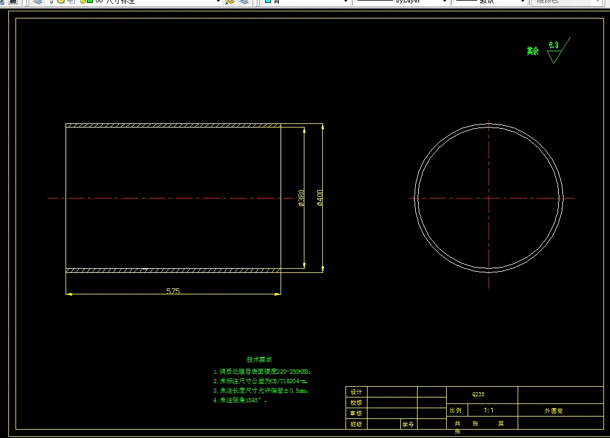Viewport: 610px width, 438px height.
Task: Click the 校核 cell in title block
Action: pos(356,403)
